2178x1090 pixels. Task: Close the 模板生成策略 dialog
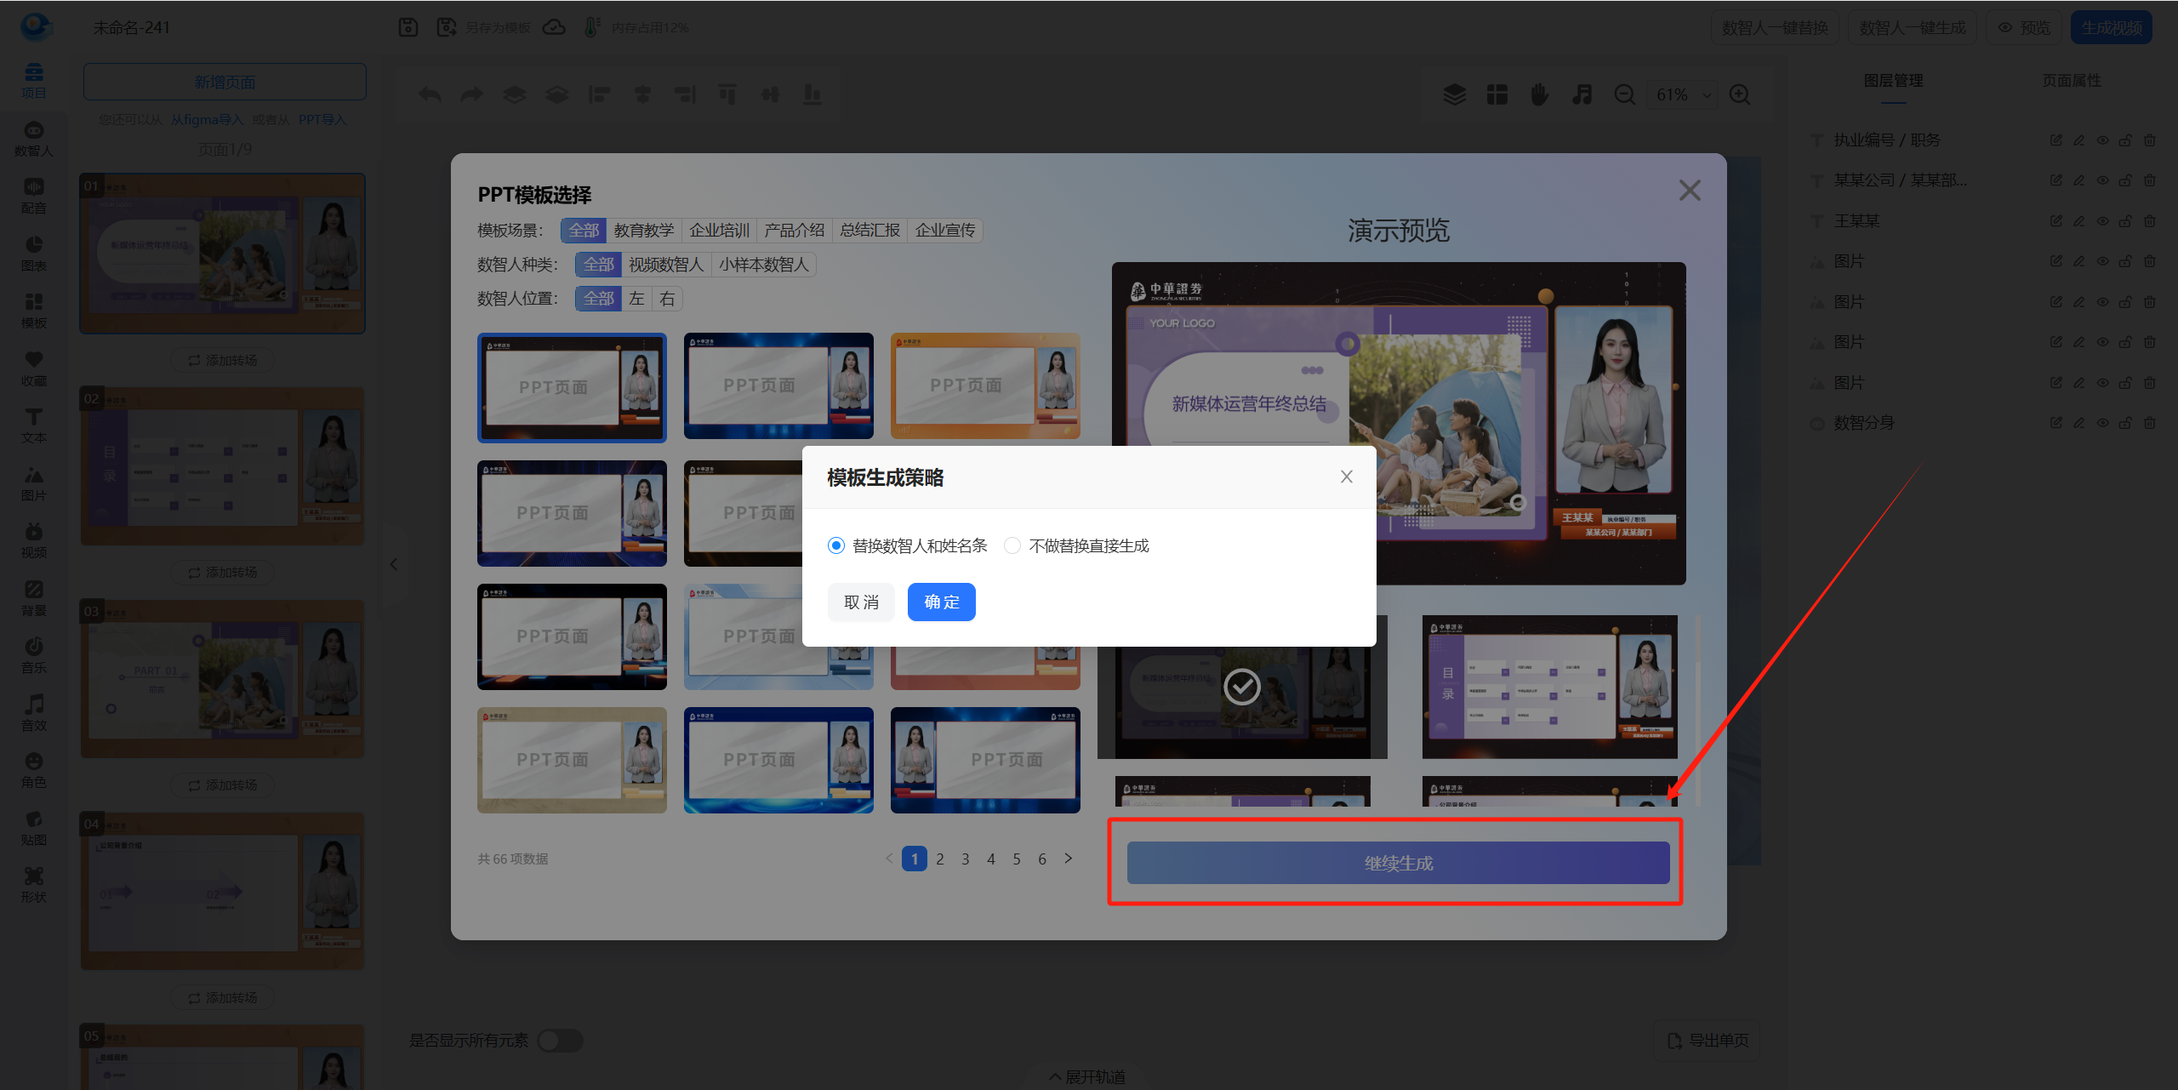tap(1346, 477)
